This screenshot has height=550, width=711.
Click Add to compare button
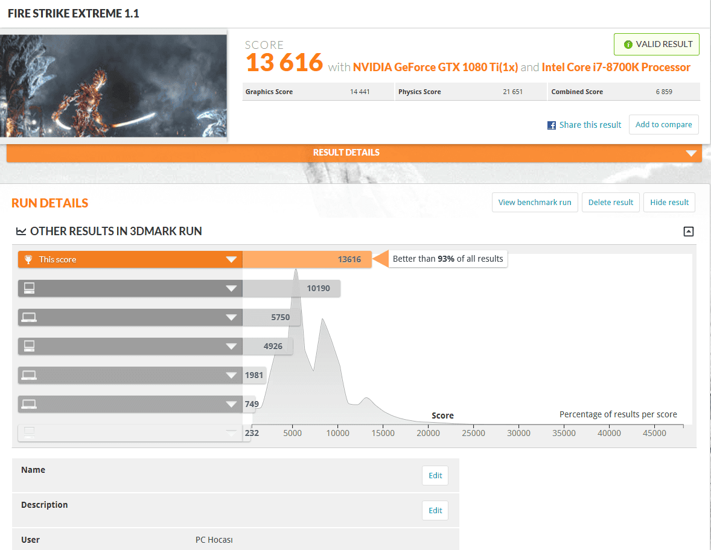[x=663, y=125]
